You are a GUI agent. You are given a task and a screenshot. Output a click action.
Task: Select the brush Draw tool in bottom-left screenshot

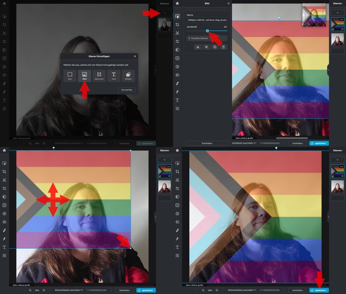(x=4, y=239)
